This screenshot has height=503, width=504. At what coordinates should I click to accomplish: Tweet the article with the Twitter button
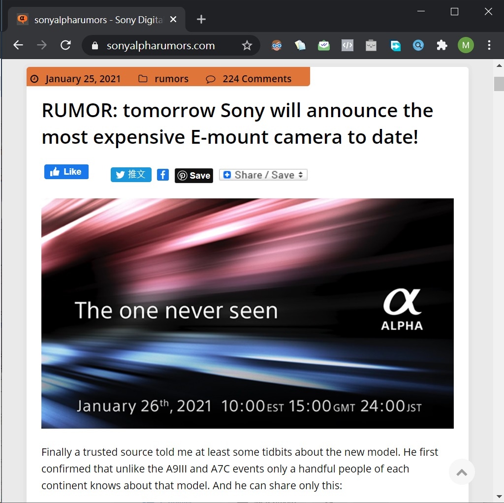pos(131,175)
